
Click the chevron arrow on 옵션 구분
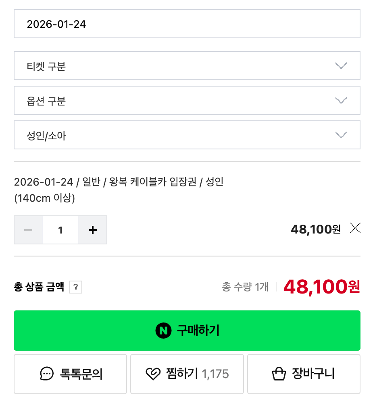tap(341, 101)
